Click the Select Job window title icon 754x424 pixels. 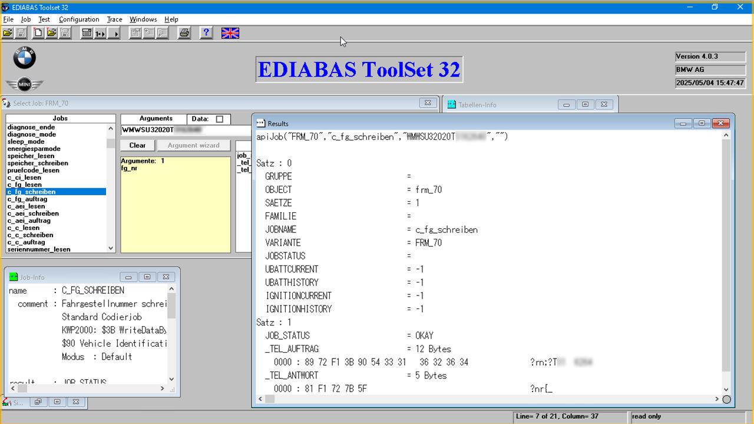6,103
